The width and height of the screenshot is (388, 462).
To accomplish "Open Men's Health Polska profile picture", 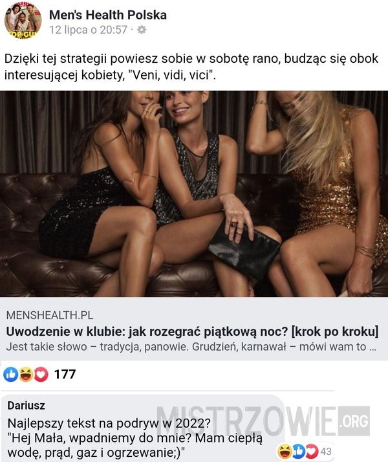I will (23, 21).
